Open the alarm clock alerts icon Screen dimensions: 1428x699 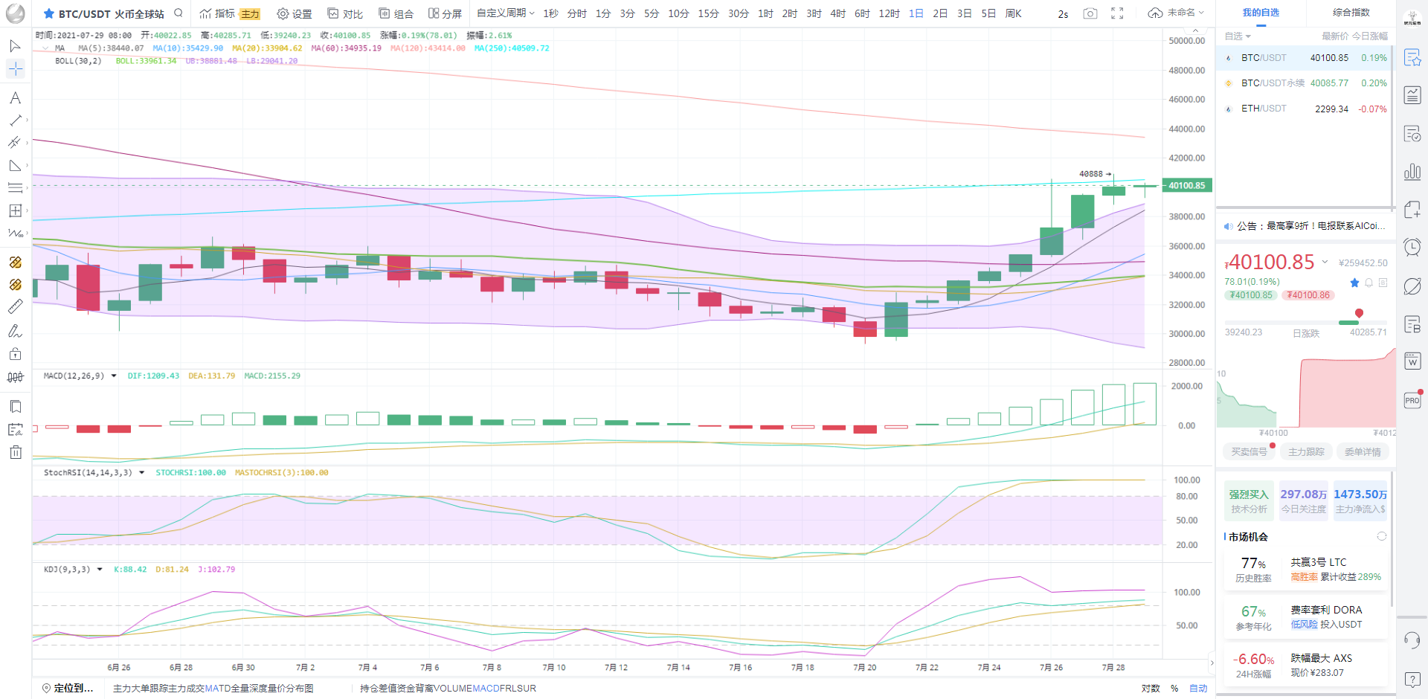tap(1412, 247)
